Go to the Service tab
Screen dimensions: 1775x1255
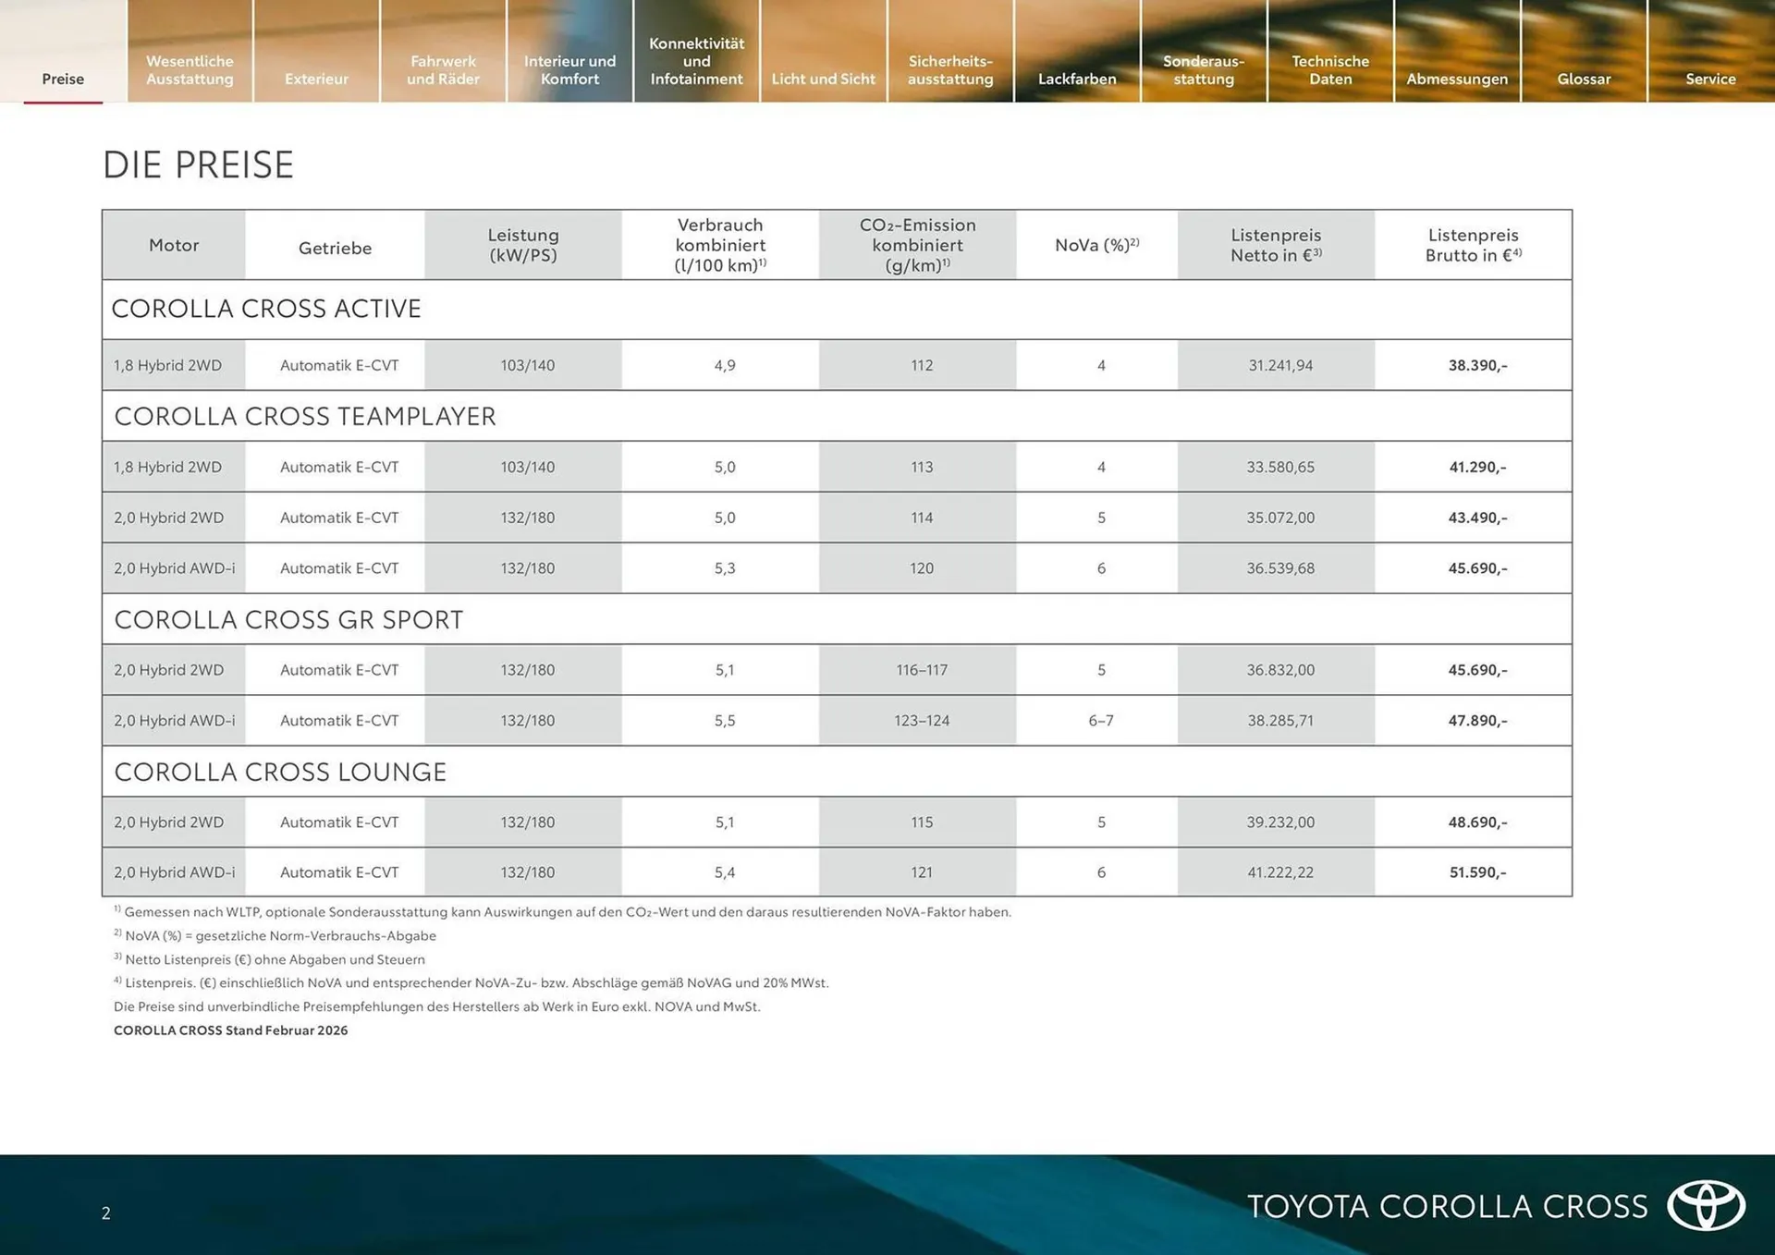click(1709, 79)
